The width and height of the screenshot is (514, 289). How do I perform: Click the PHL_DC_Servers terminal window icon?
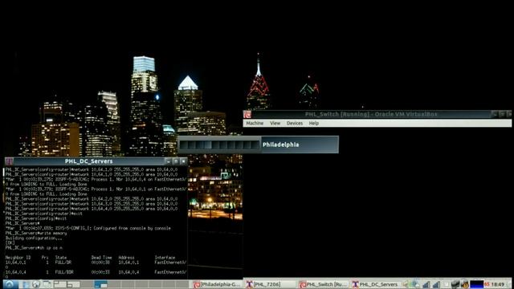click(9, 161)
